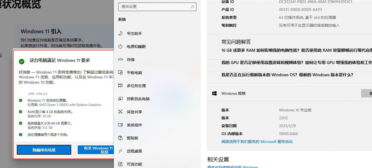Click green check beside Windows 11 支持该处理器
The image size is (372, 168).
tap(21, 100)
